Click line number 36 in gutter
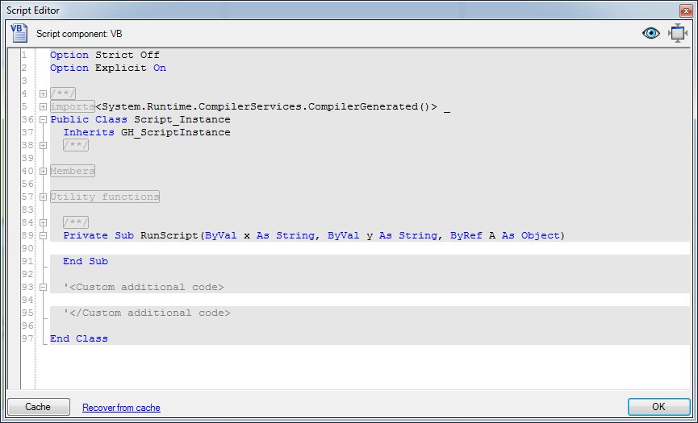 pyautogui.click(x=27, y=119)
